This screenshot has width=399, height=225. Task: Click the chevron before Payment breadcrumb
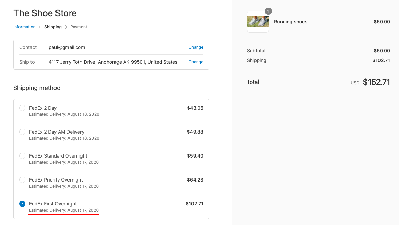pos(66,27)
